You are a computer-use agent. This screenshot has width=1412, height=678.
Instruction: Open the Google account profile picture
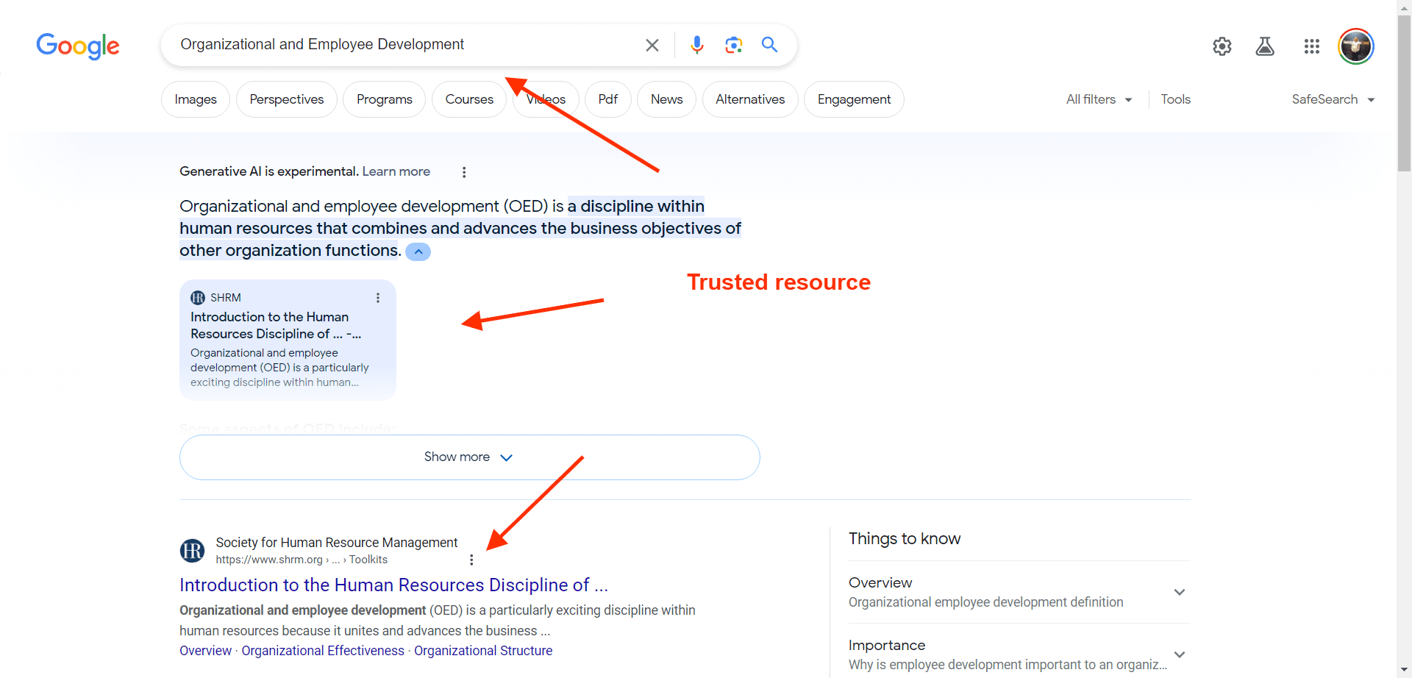tap(1355, 46)
